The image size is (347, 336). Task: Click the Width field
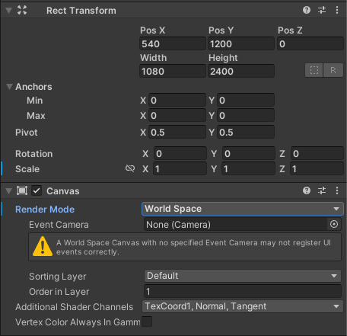click(173, 71)
